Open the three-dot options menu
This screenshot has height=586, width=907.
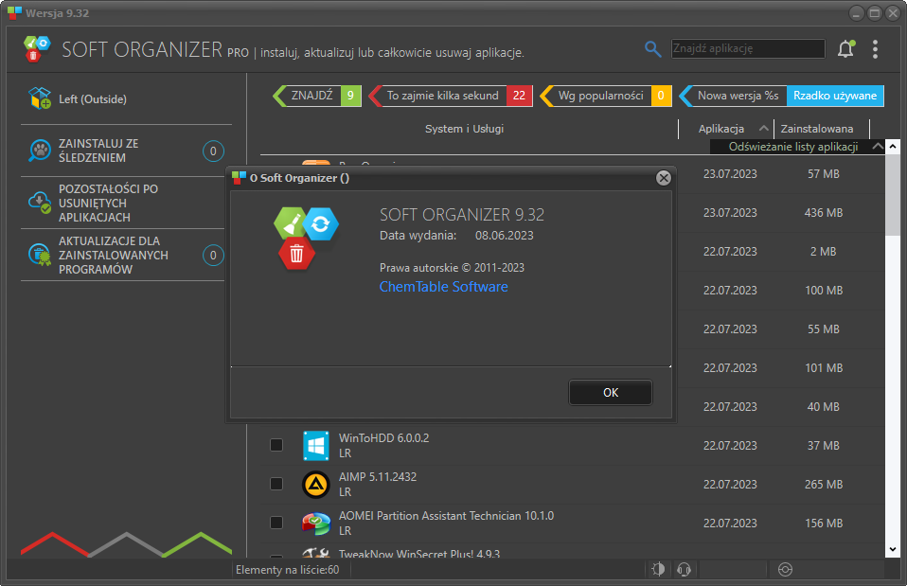point(875,49)
